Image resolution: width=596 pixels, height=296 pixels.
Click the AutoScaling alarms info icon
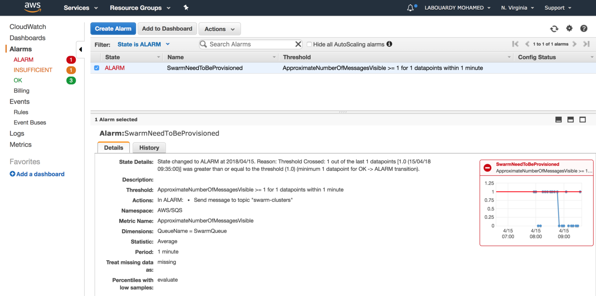pyautogui.click(x=389, y=44)
